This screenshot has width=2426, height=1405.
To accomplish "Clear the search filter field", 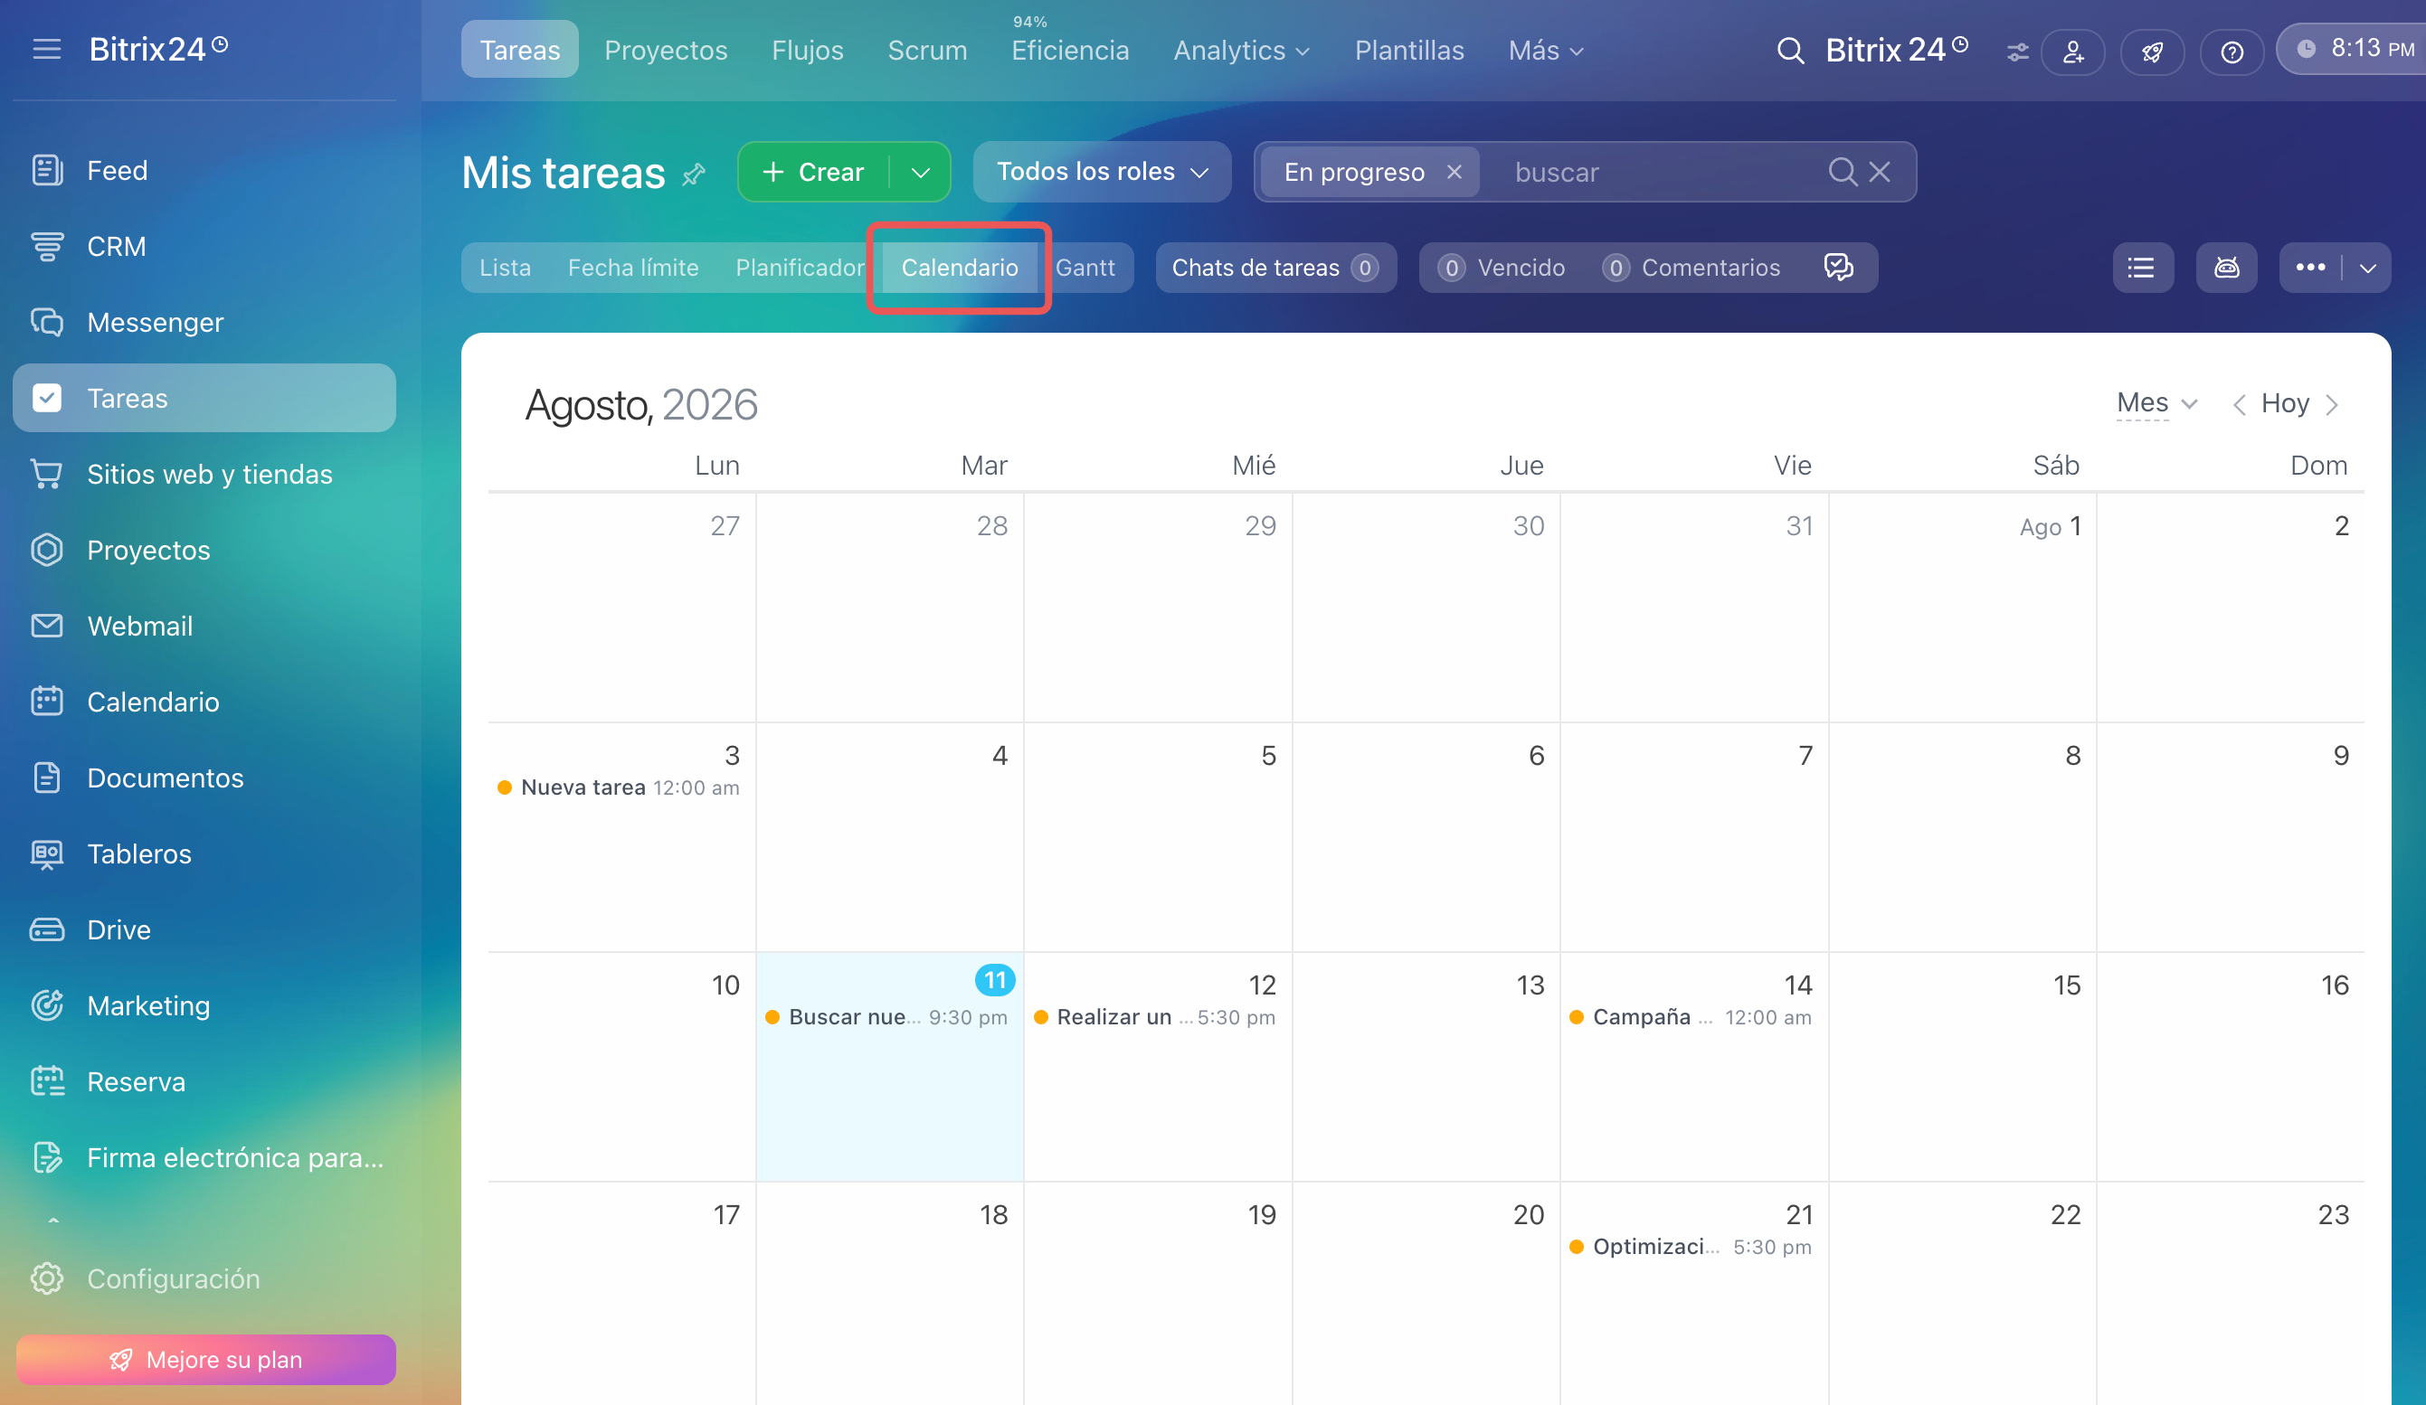I will click(x=1879, y=173).
